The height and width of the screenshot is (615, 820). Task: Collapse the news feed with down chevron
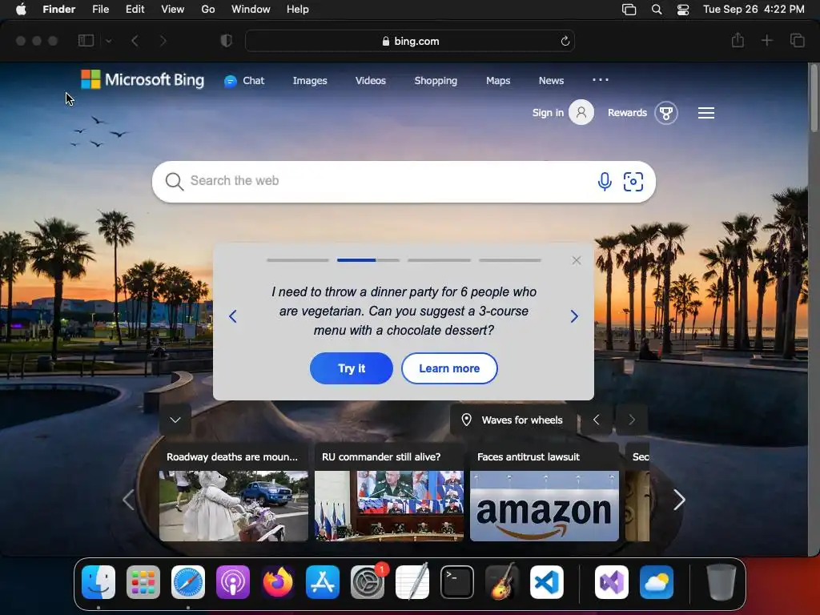click(175, 420)
